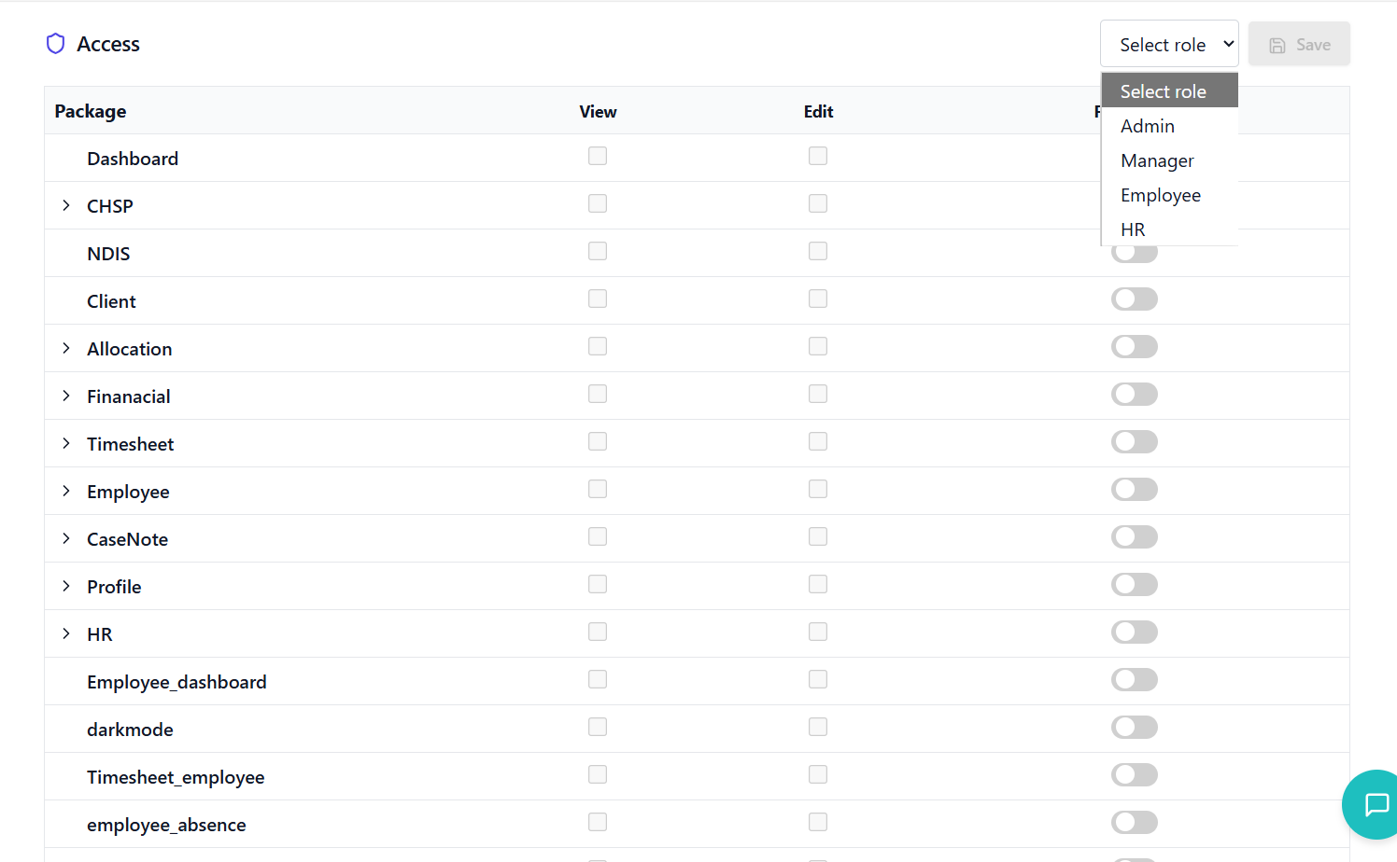
Task: Expand the CHSP package row
Action: tap(66, 205)
